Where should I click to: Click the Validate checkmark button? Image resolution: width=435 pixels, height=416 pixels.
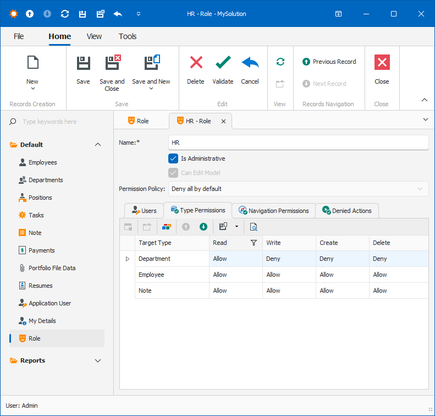click(223, 70)
